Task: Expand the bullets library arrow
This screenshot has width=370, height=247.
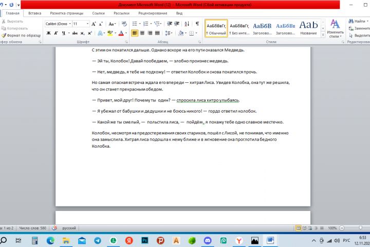Action: pos(140,24)
